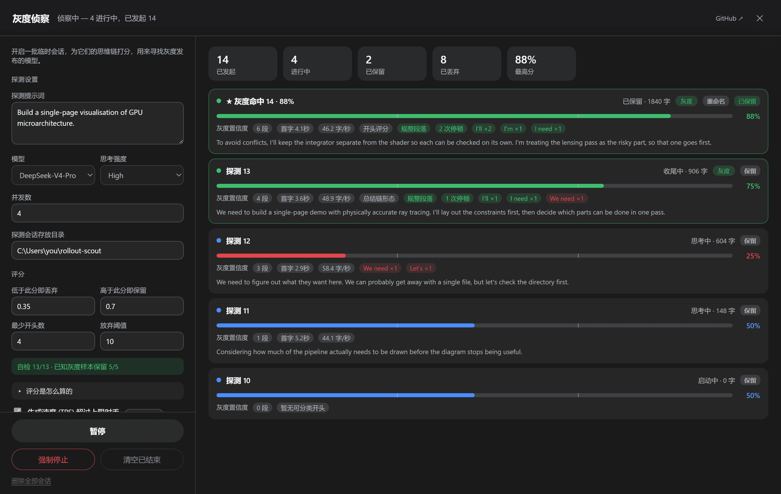Click the 自检 13/13 status banner

(x=97, y=366)
